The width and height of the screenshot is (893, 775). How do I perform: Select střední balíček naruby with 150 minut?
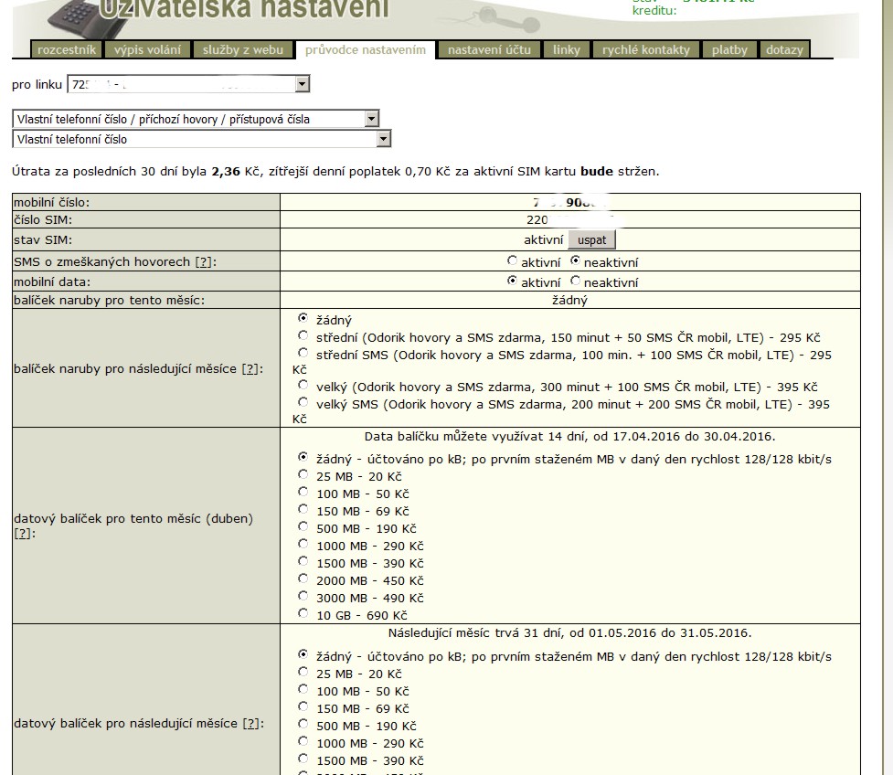point(303,335)
